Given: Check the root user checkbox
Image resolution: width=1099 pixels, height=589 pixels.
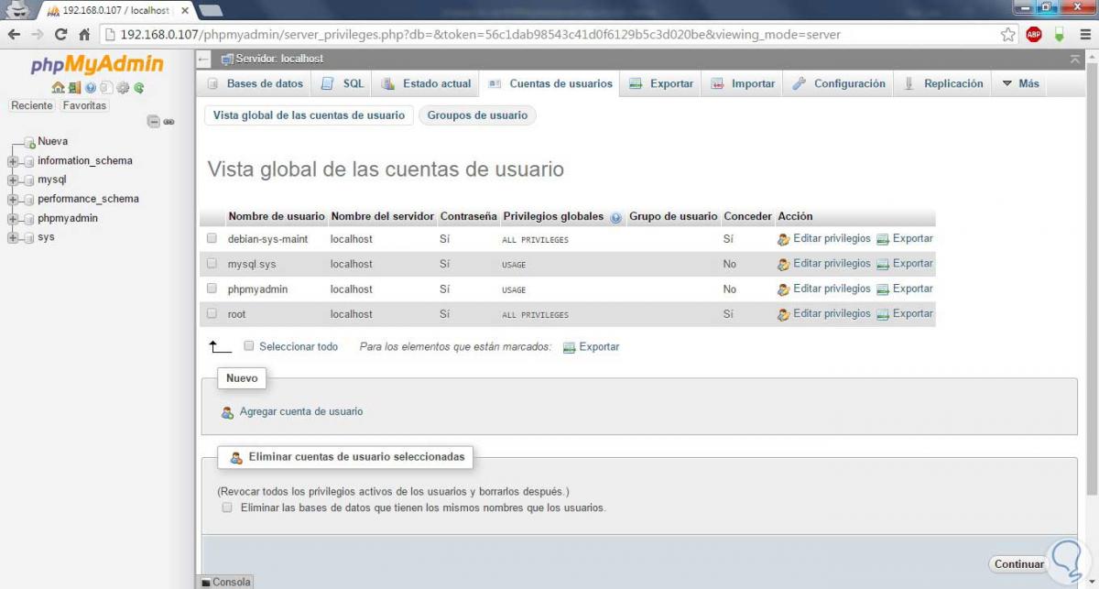Looking at the screenshot, I should click(x=212, y=313).
